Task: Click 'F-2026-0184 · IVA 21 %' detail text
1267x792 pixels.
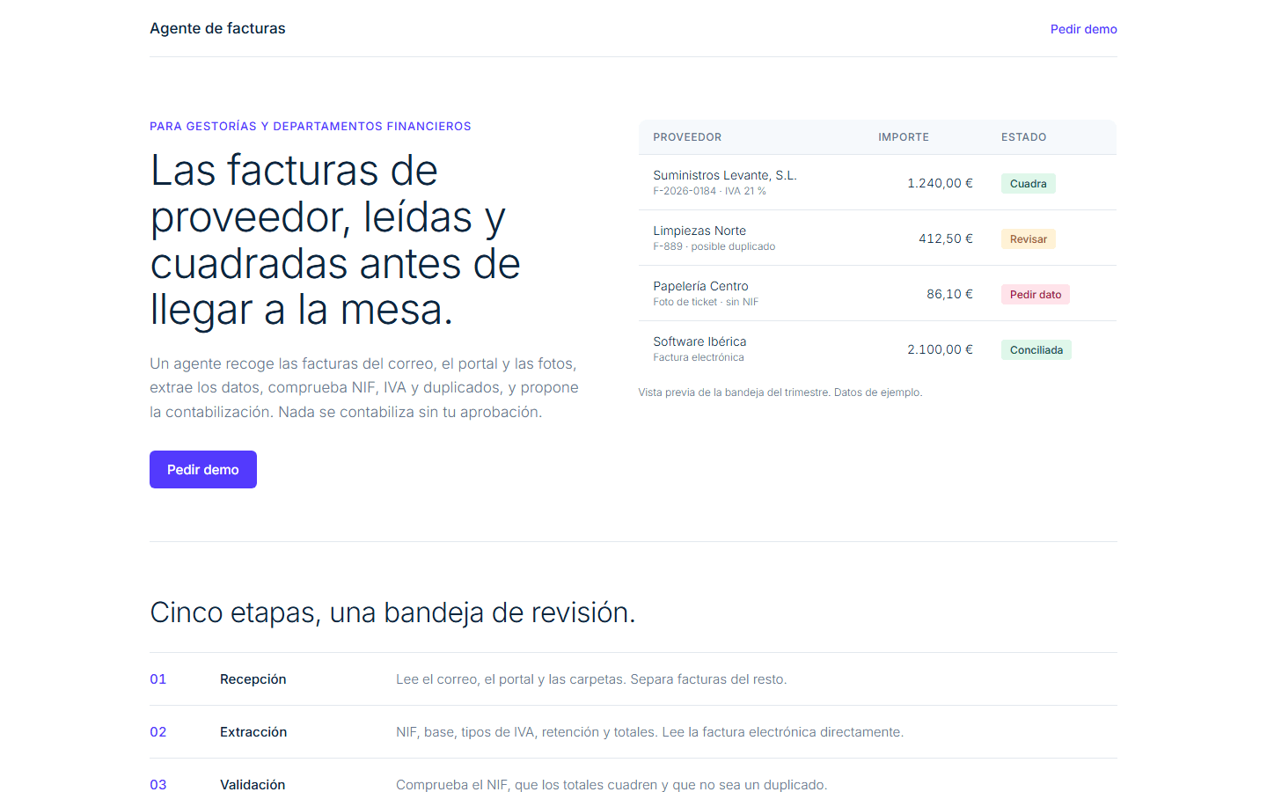Action: [709, 191]
